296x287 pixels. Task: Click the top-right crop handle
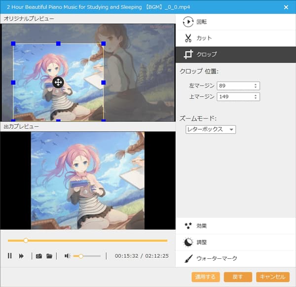[x=104, y=43]
